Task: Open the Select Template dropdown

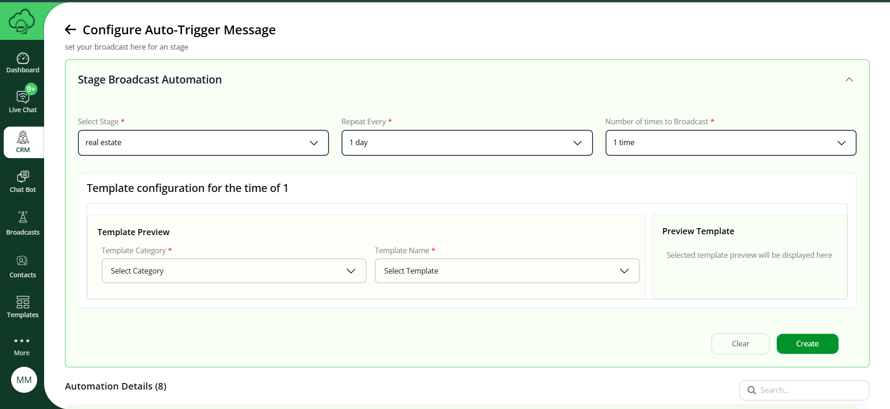Action: [507, 271]
